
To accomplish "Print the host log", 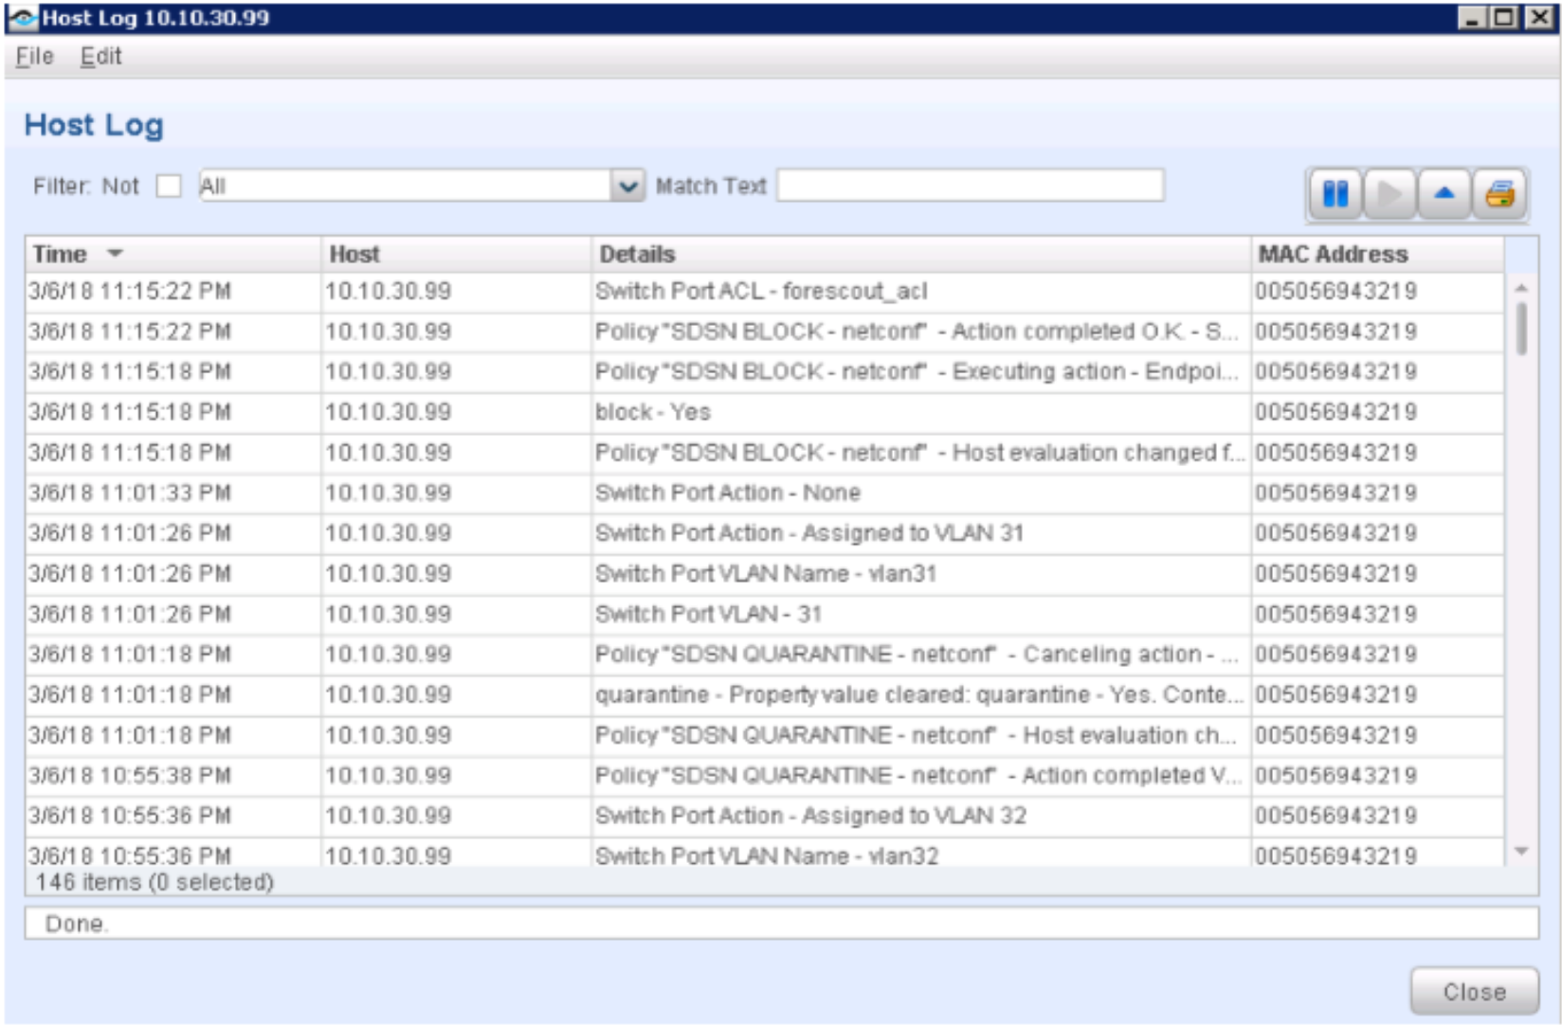I will (x=1499, y=194).
